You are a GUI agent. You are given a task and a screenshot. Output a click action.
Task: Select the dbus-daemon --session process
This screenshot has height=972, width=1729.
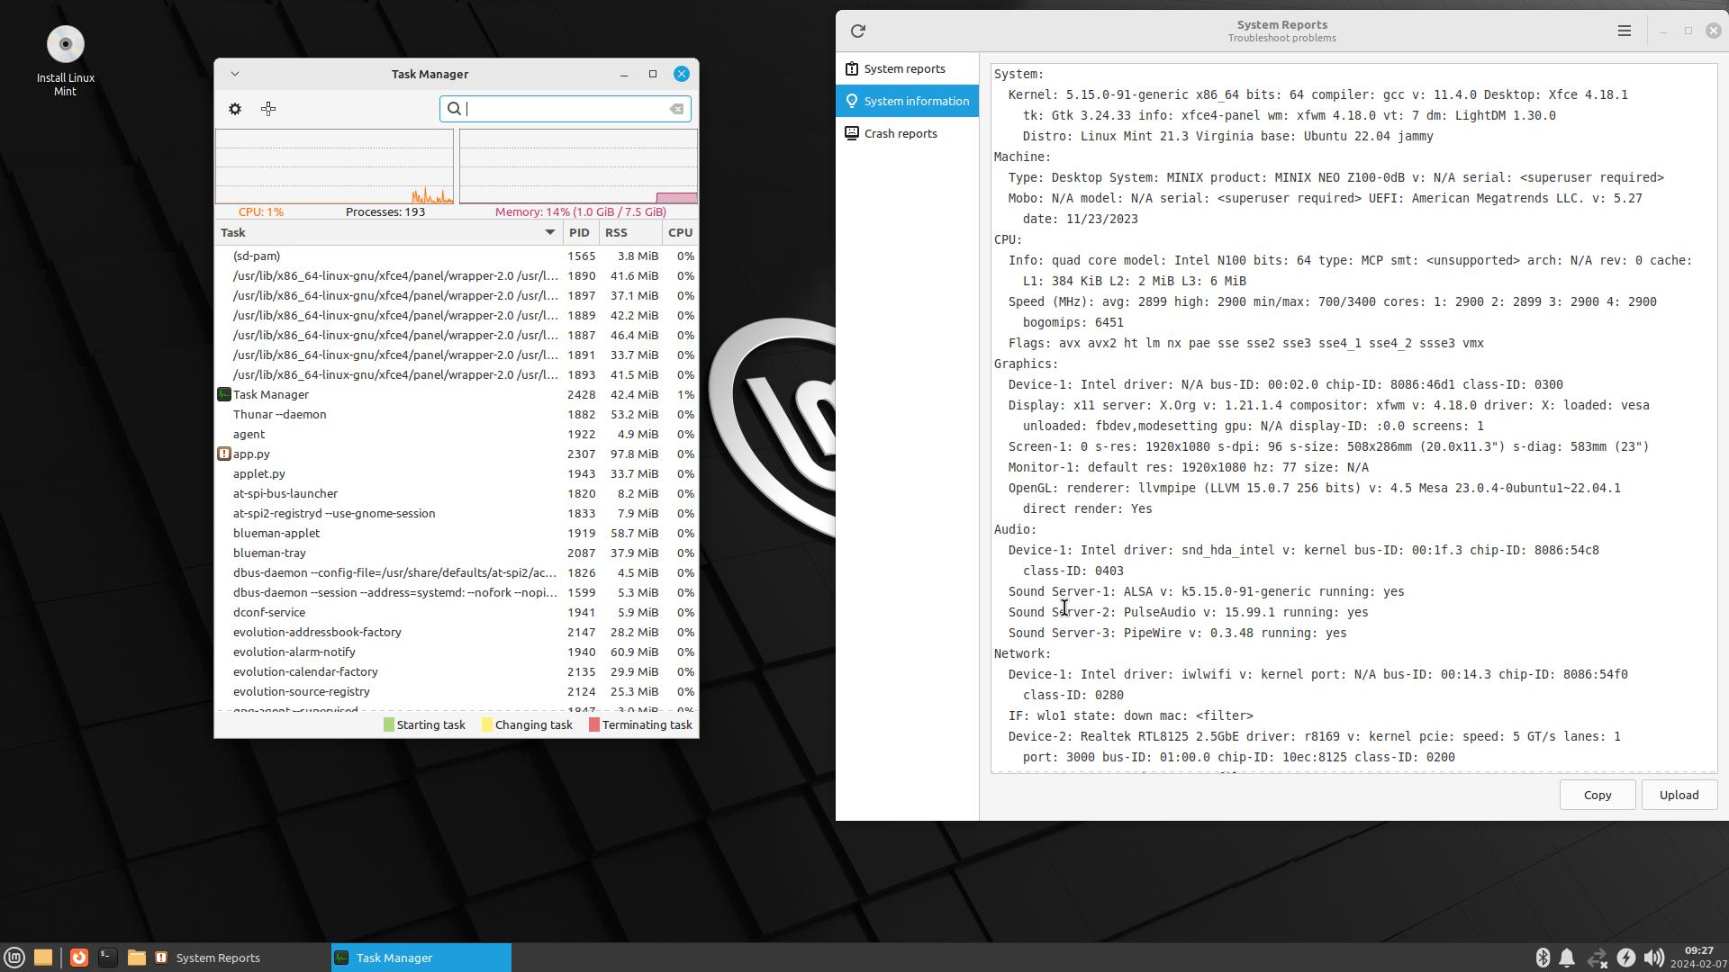tap(457, 592)
